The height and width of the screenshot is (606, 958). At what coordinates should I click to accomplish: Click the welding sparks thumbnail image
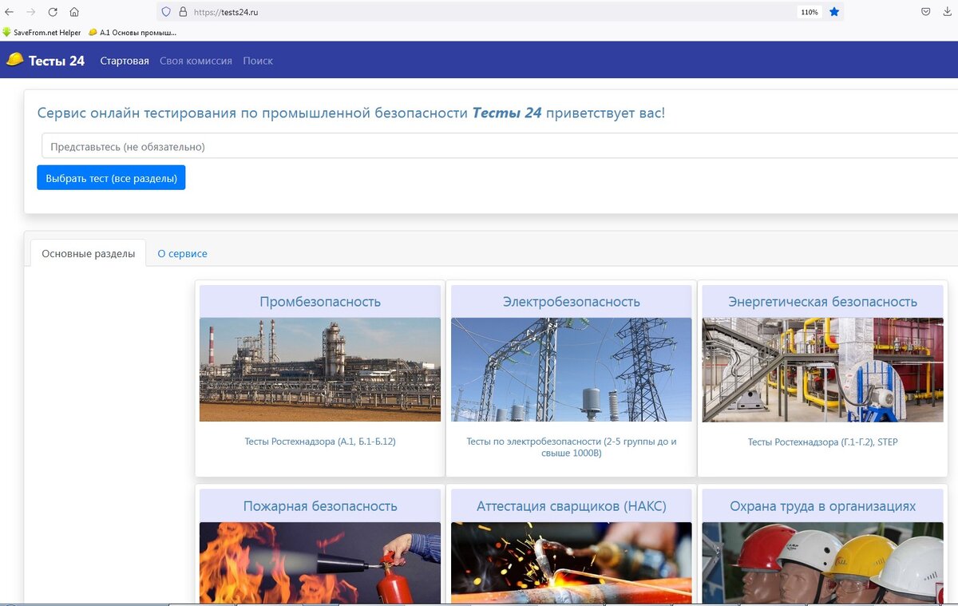[x=572, y=562]
